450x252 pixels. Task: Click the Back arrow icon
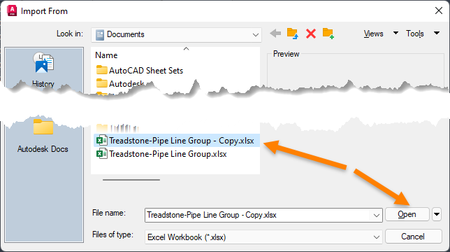click(x=275, y=34)
